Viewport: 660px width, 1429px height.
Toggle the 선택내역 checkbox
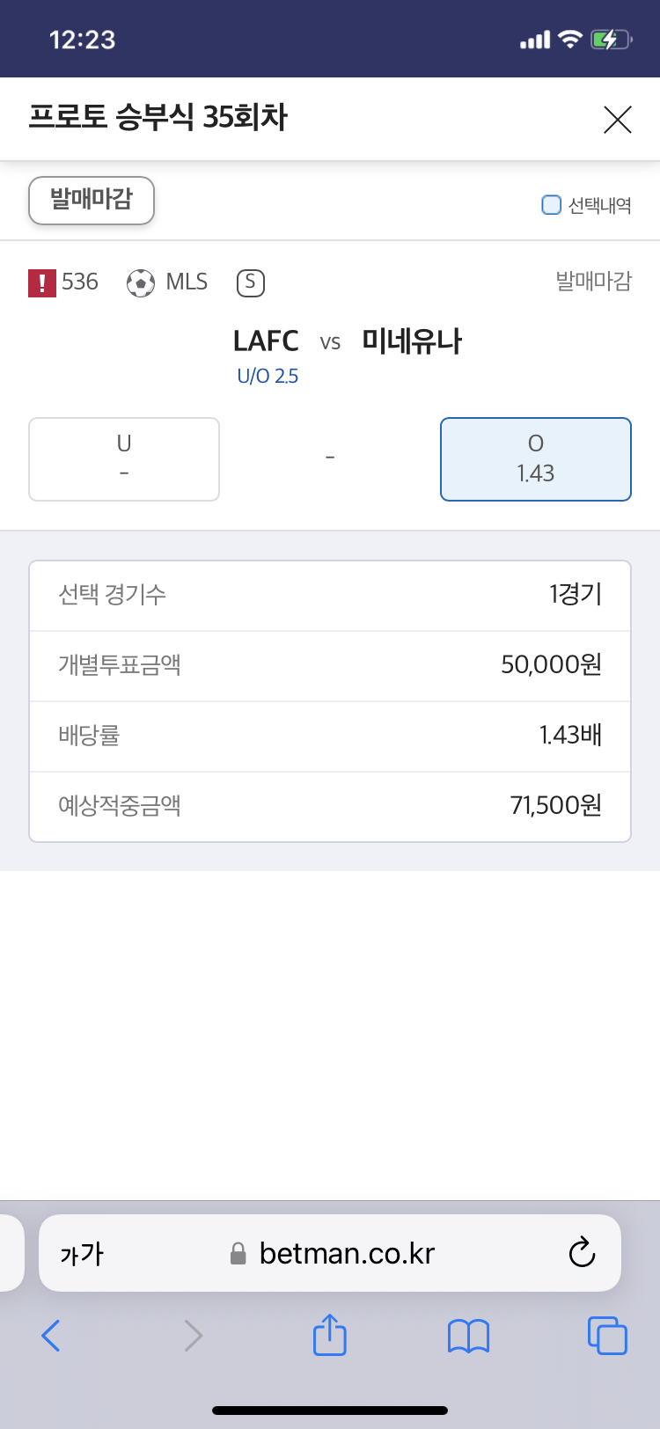click(x=551, y=205)
